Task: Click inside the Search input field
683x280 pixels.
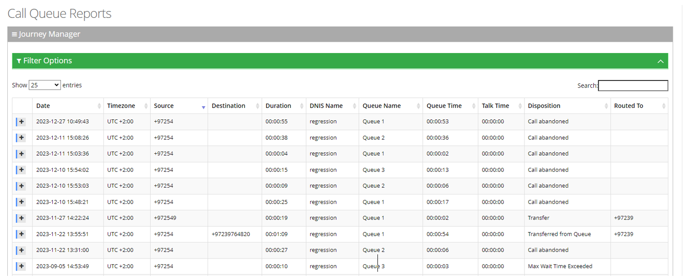Action: coord(633,86)
